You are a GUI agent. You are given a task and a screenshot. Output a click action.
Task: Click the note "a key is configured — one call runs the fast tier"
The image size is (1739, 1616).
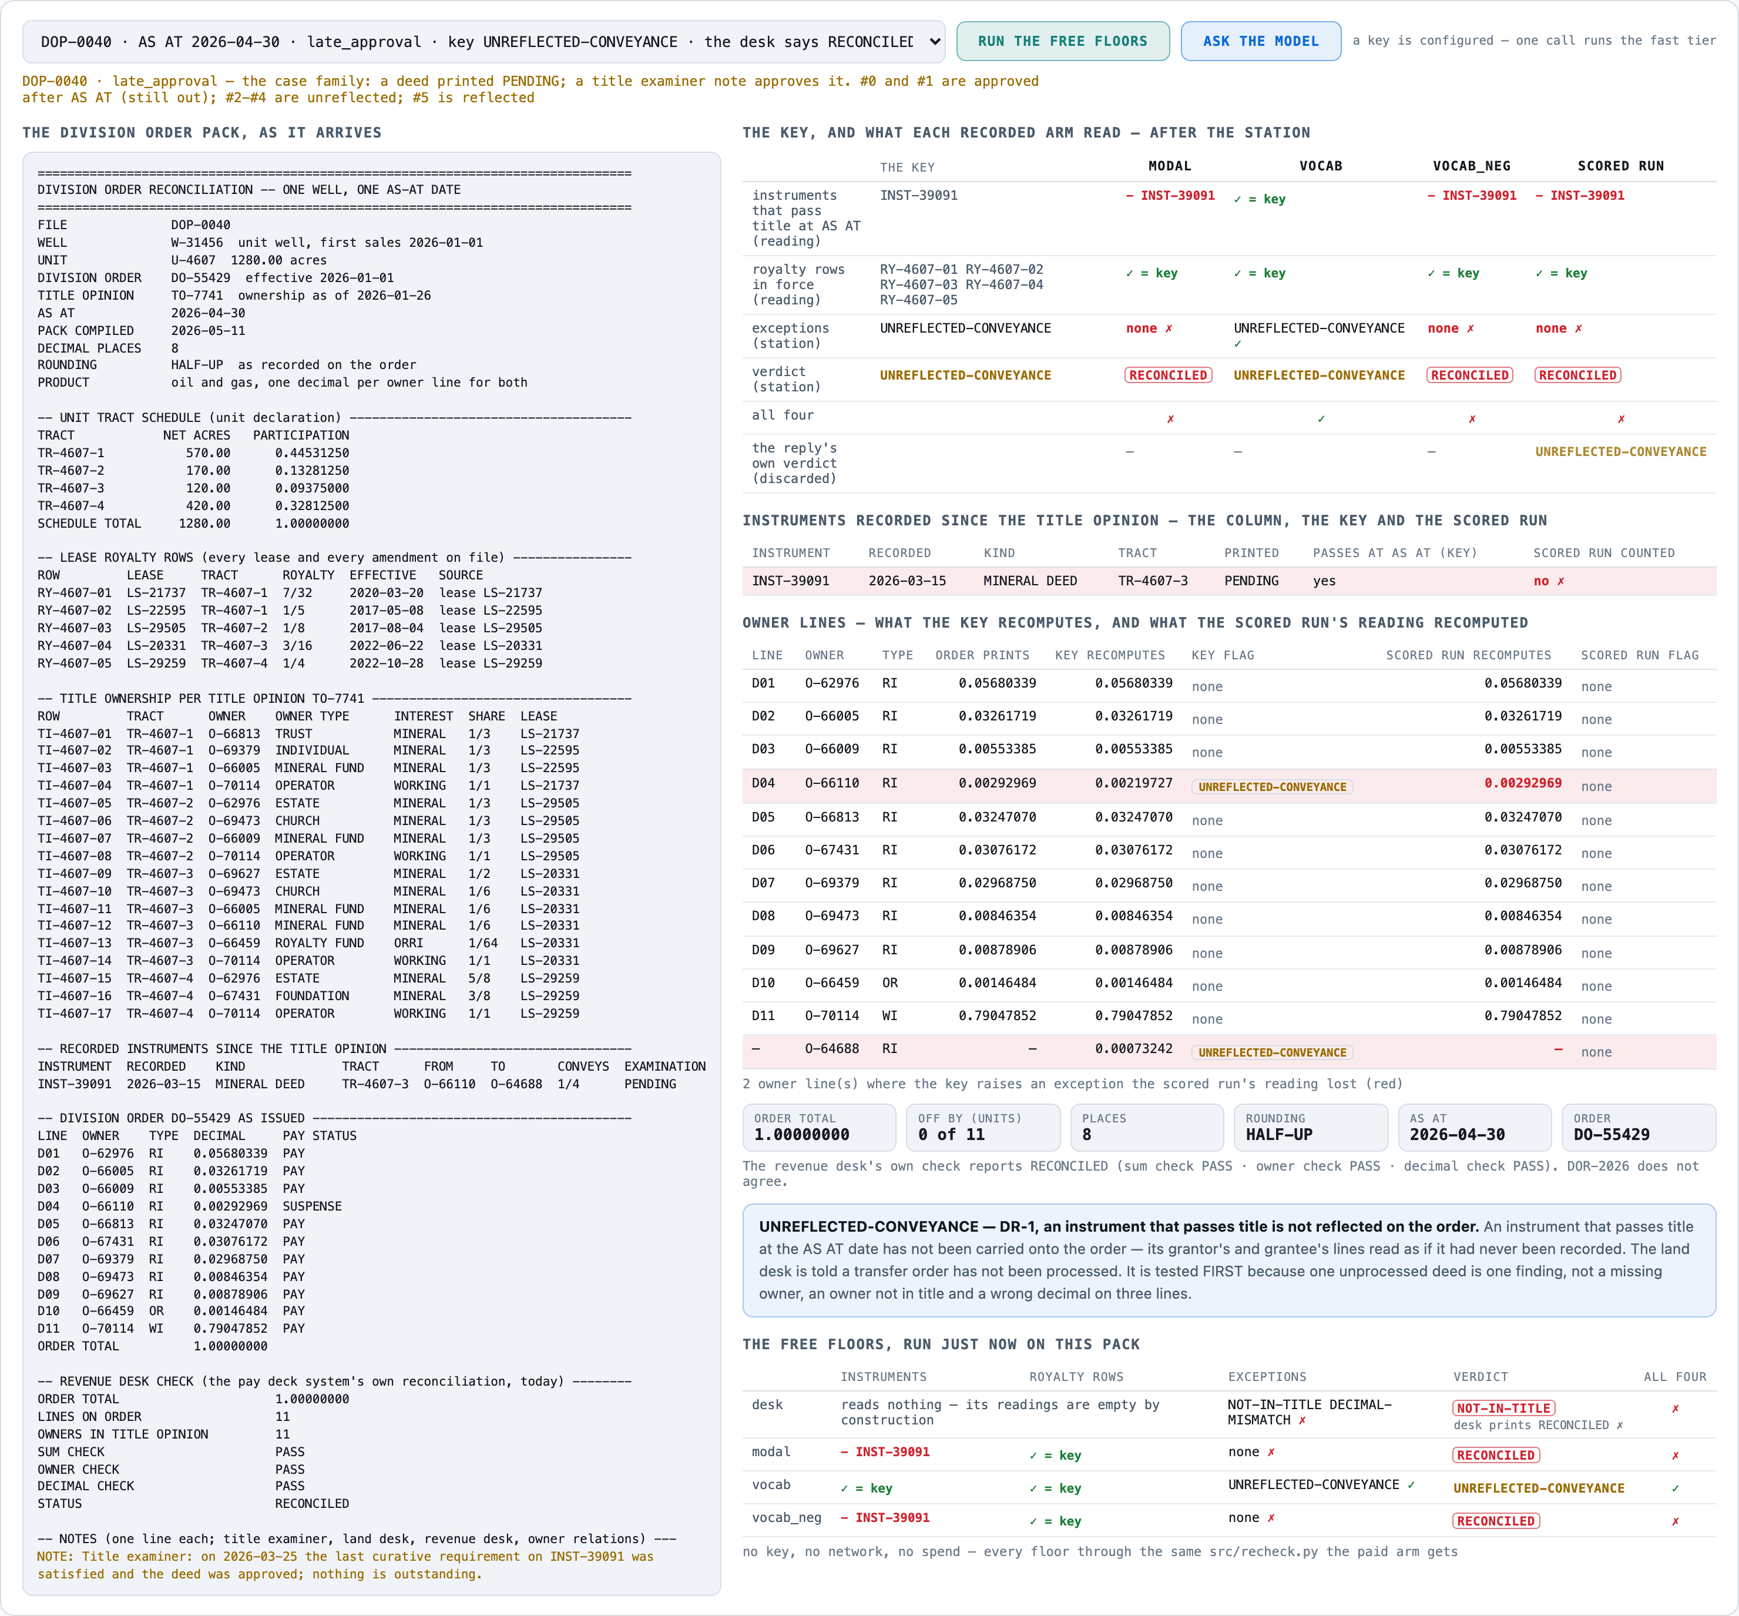pos(1533,40)
